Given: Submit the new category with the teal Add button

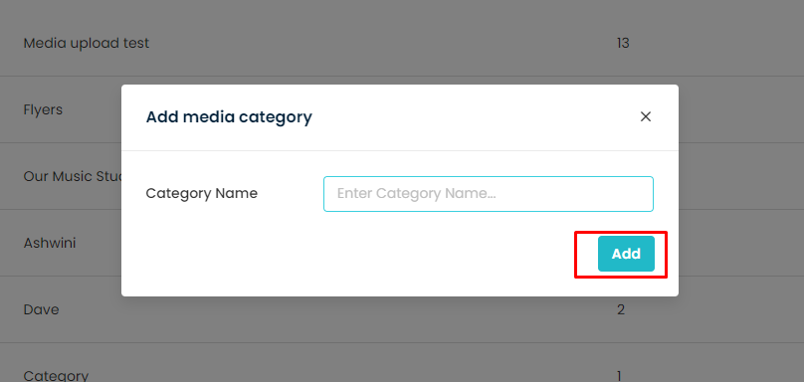Looking at the screenshot, I should [x=626, y=254].
